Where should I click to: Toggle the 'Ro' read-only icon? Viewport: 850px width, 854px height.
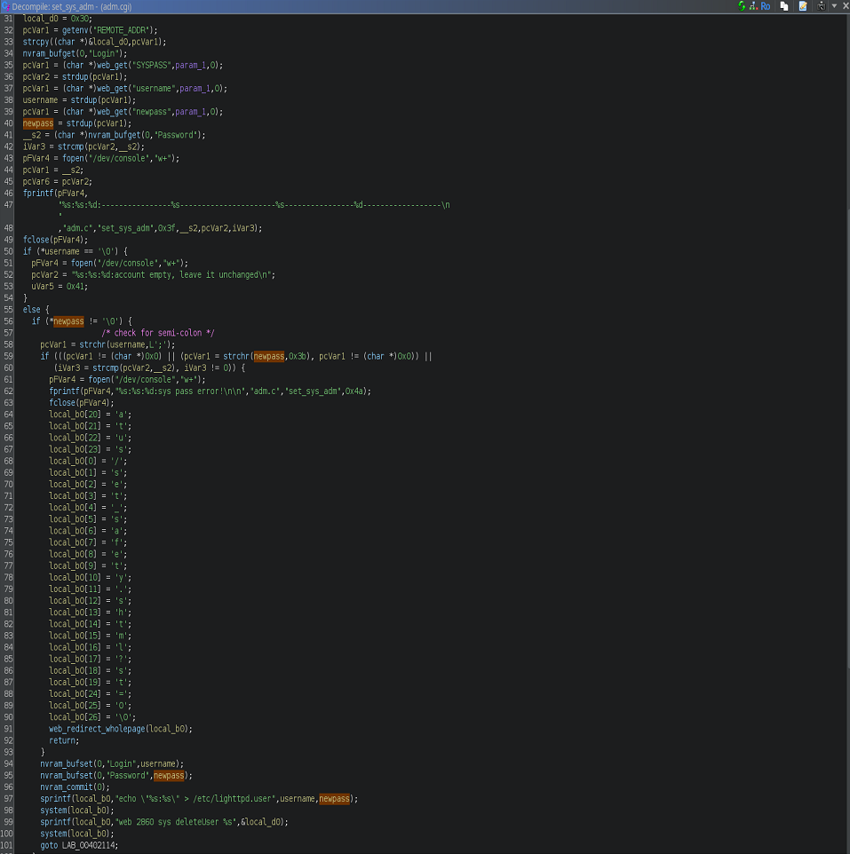pyautogui.click(x=766, y=6)
